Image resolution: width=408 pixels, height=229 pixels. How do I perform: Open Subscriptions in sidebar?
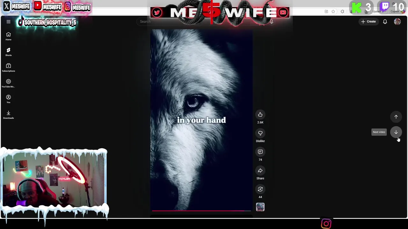[8, 67]
